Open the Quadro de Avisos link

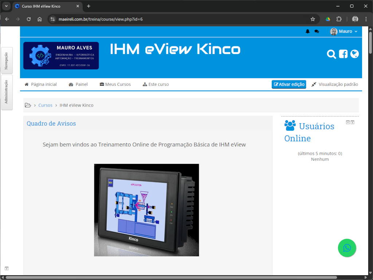pyautogui.click(x=51, y=123)
